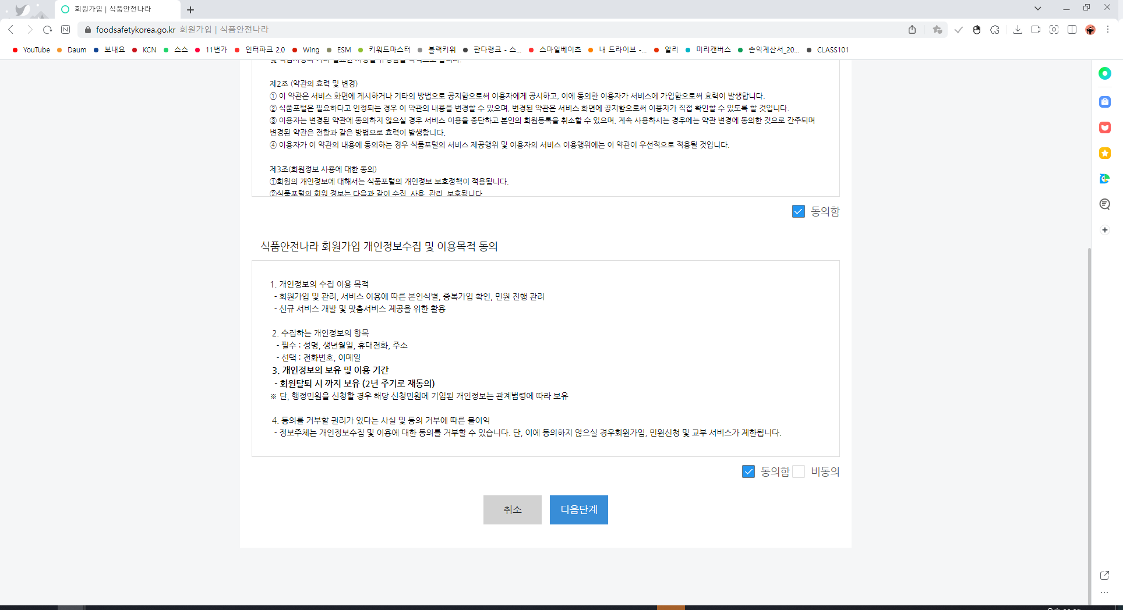Image resolution: width=1123 pixels, height=610 pixels.
Task: Open the 블랙키위 bookmark
Action: click(437, 50)
